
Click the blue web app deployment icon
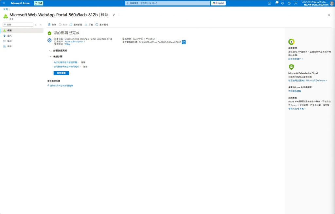pyautogui.click(x=49, y=40)
